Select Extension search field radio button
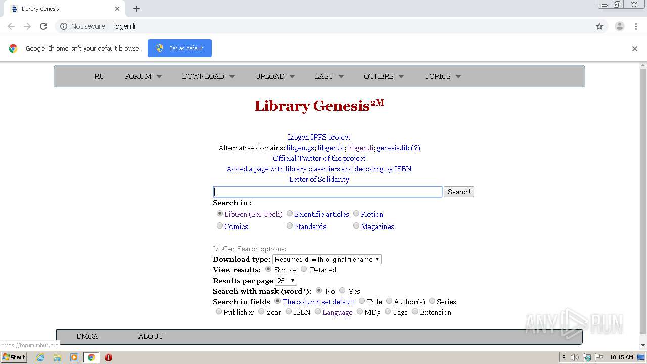The image size is (647, 364). point(415,312)
